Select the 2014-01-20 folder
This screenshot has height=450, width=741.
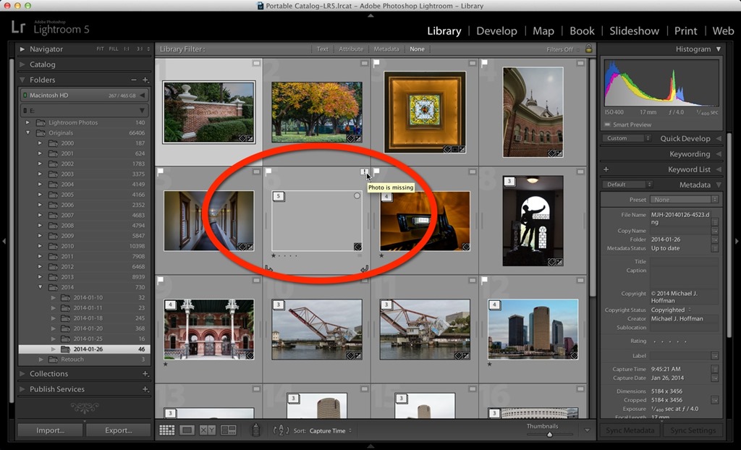pos(88,328)
